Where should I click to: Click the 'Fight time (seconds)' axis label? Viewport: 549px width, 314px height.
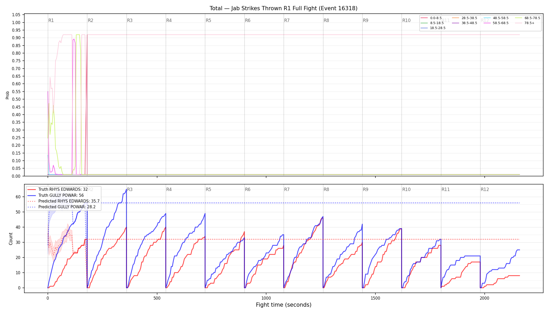[284, 305]
